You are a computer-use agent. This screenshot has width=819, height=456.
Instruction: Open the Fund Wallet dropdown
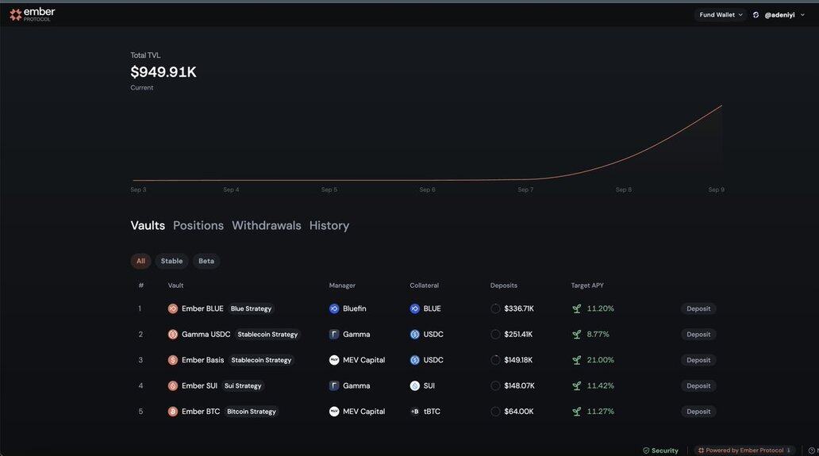pyautogui.click(x=721, y=15)
